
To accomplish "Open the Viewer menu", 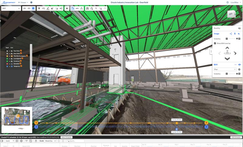I will pyautogui.click(x=23, y=2).
